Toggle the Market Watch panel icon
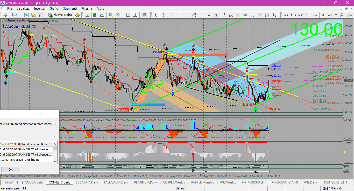Screen dimensions: 354x191 (26, 15)
